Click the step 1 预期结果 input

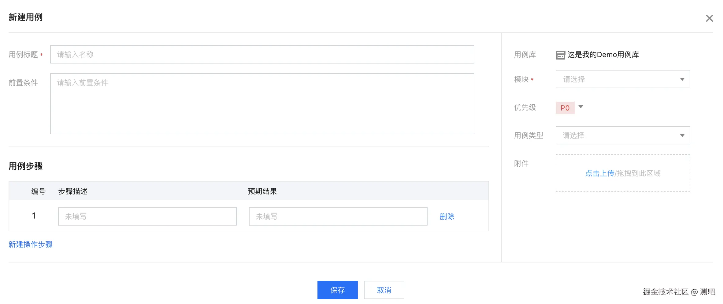coord(338,216)
